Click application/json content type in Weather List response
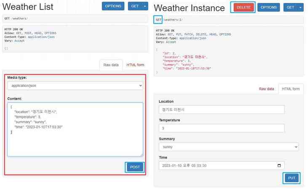This screenshot has width=308, height=189. coord(41,37)
